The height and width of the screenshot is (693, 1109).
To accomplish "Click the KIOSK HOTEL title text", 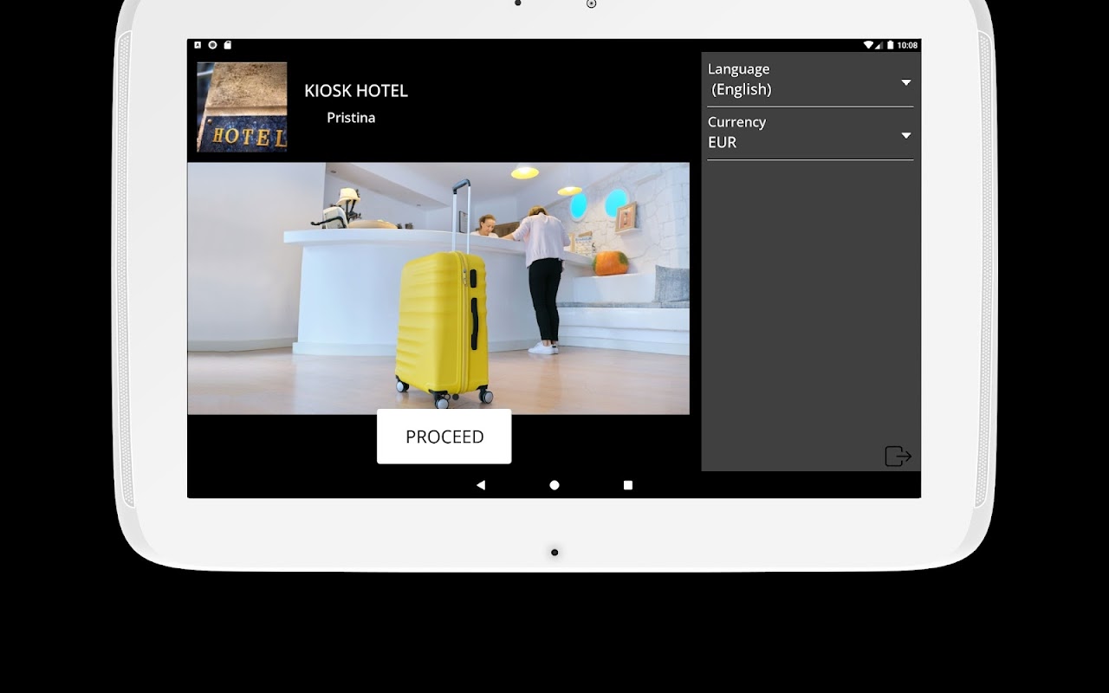I will 356,91.
